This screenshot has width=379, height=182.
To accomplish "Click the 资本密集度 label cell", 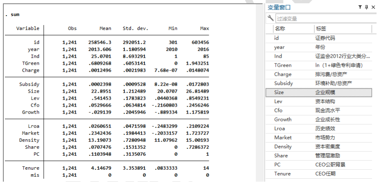I will [x=327, y=147].
